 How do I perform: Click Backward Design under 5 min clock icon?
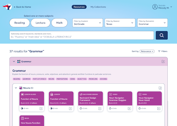81,108
